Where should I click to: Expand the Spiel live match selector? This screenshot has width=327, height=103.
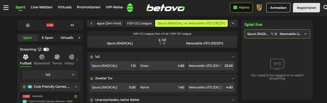tap(277, 34)
